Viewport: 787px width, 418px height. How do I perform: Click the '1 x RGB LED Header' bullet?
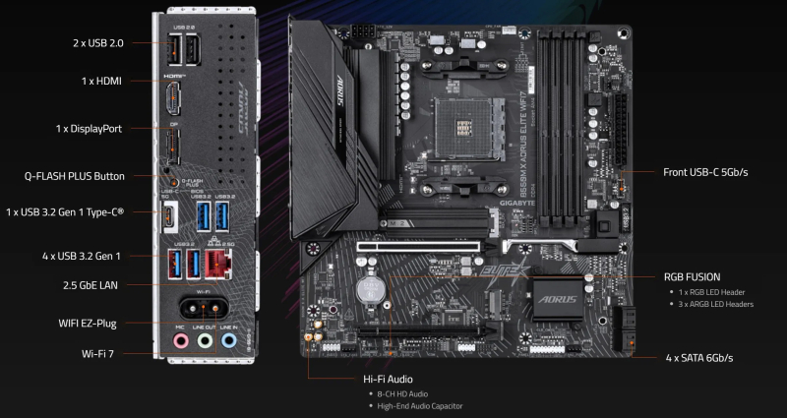711,292
